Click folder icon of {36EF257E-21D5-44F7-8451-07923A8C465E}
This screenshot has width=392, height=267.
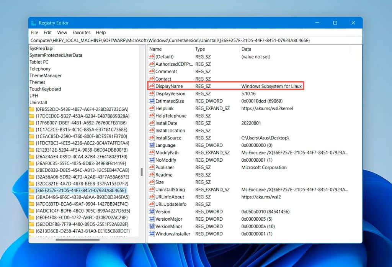pos(31,190)
